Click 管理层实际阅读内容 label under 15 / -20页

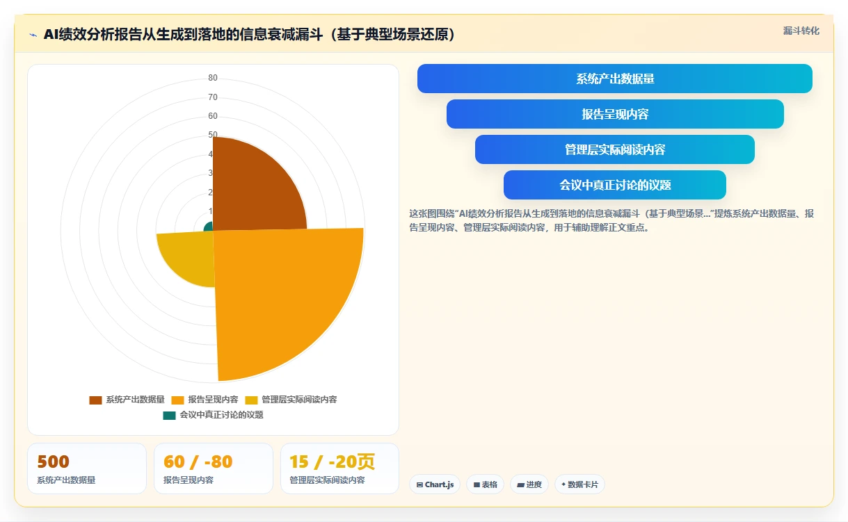coord(327,480)
